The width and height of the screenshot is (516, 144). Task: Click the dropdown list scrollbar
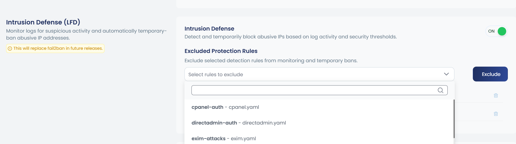click(x=454, y=119)
